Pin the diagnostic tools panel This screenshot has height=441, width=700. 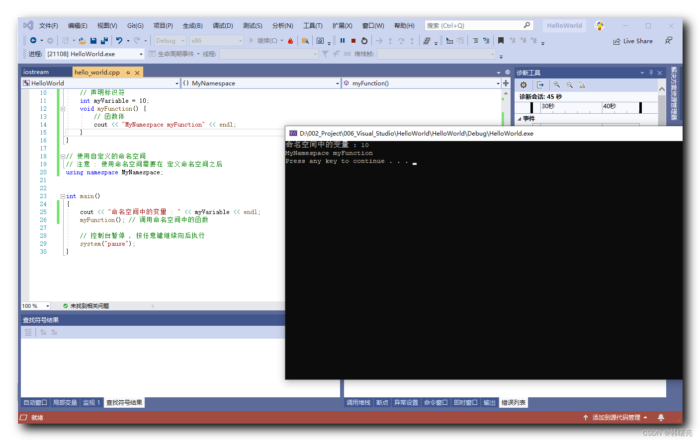pyautogui.click(x=651, y=73)
